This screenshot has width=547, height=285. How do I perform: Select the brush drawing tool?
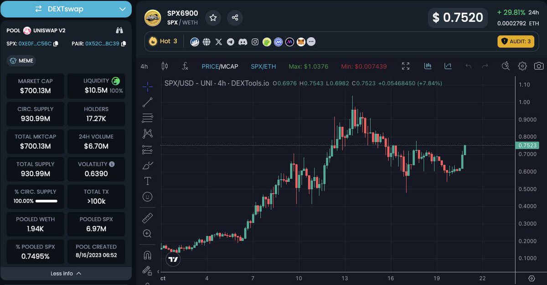point(147,165)
